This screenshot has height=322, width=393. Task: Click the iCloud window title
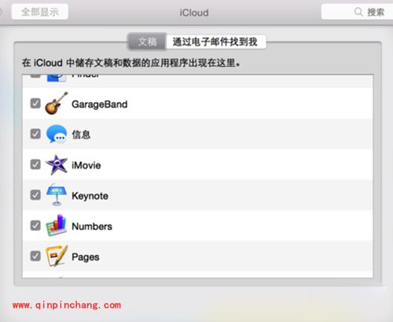click(x=194, y=13)
